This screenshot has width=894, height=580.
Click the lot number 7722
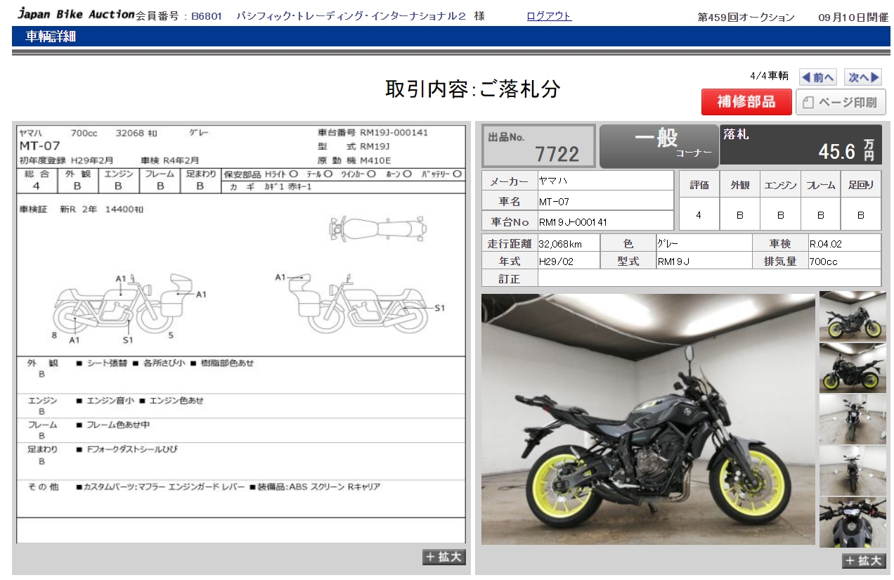click(557, 154)
